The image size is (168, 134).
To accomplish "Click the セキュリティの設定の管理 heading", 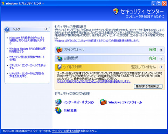I will click(x=72, y=93).
